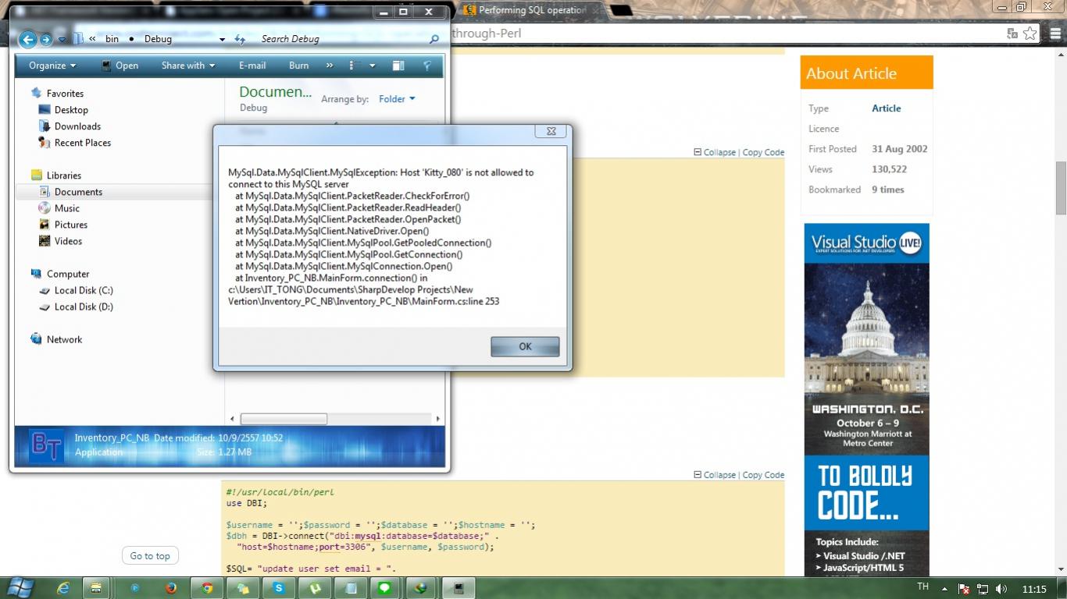Show hidden system tray icons
1067x599 pixels.
[x=944, y=589]
